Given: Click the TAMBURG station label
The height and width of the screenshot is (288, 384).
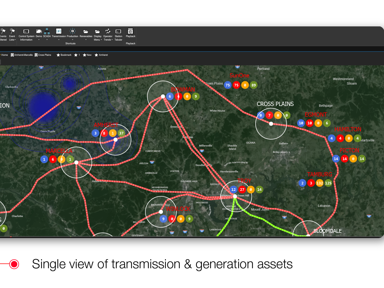Looking at the screenshot, I should 320,174.
